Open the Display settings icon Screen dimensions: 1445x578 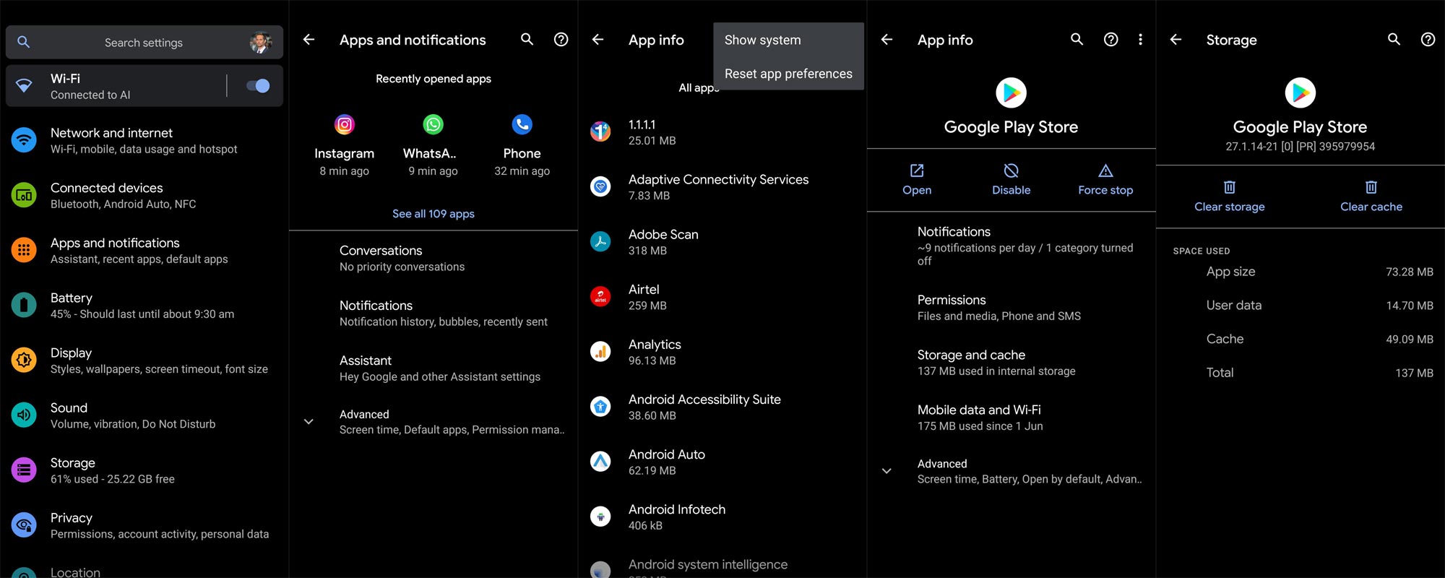[24, 360]
